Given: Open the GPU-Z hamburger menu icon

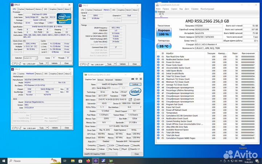Looking at the screenshot, I should coord(141,79).
